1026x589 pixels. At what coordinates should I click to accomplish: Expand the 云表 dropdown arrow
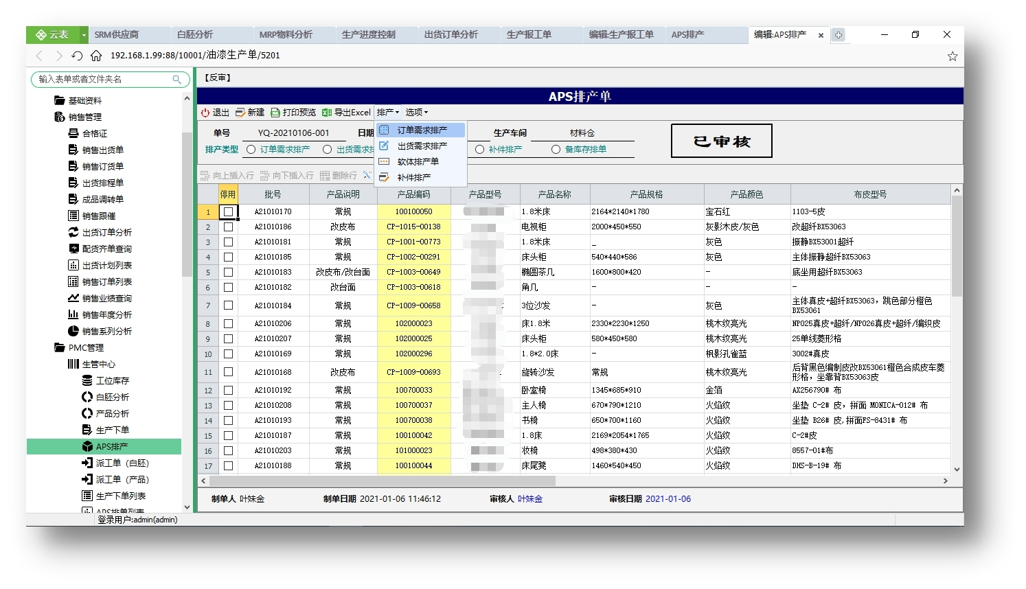pos(84,35)
